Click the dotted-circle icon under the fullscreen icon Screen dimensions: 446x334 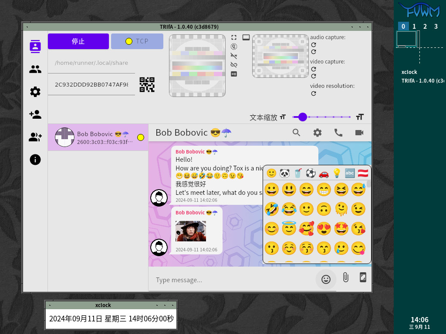tap(234, 47)
